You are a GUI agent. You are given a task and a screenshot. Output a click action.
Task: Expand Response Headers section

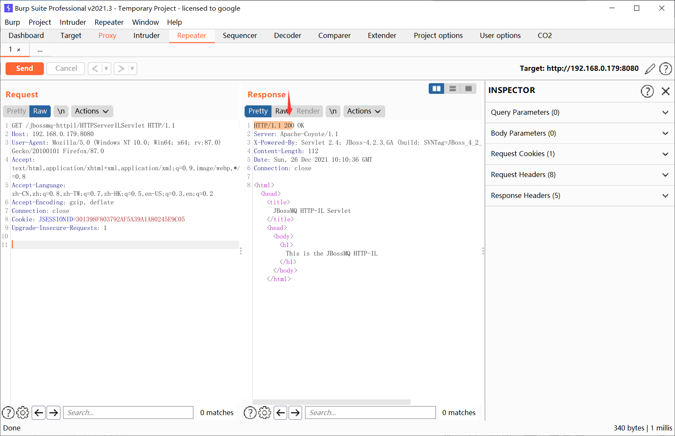(x=580, y=195)
